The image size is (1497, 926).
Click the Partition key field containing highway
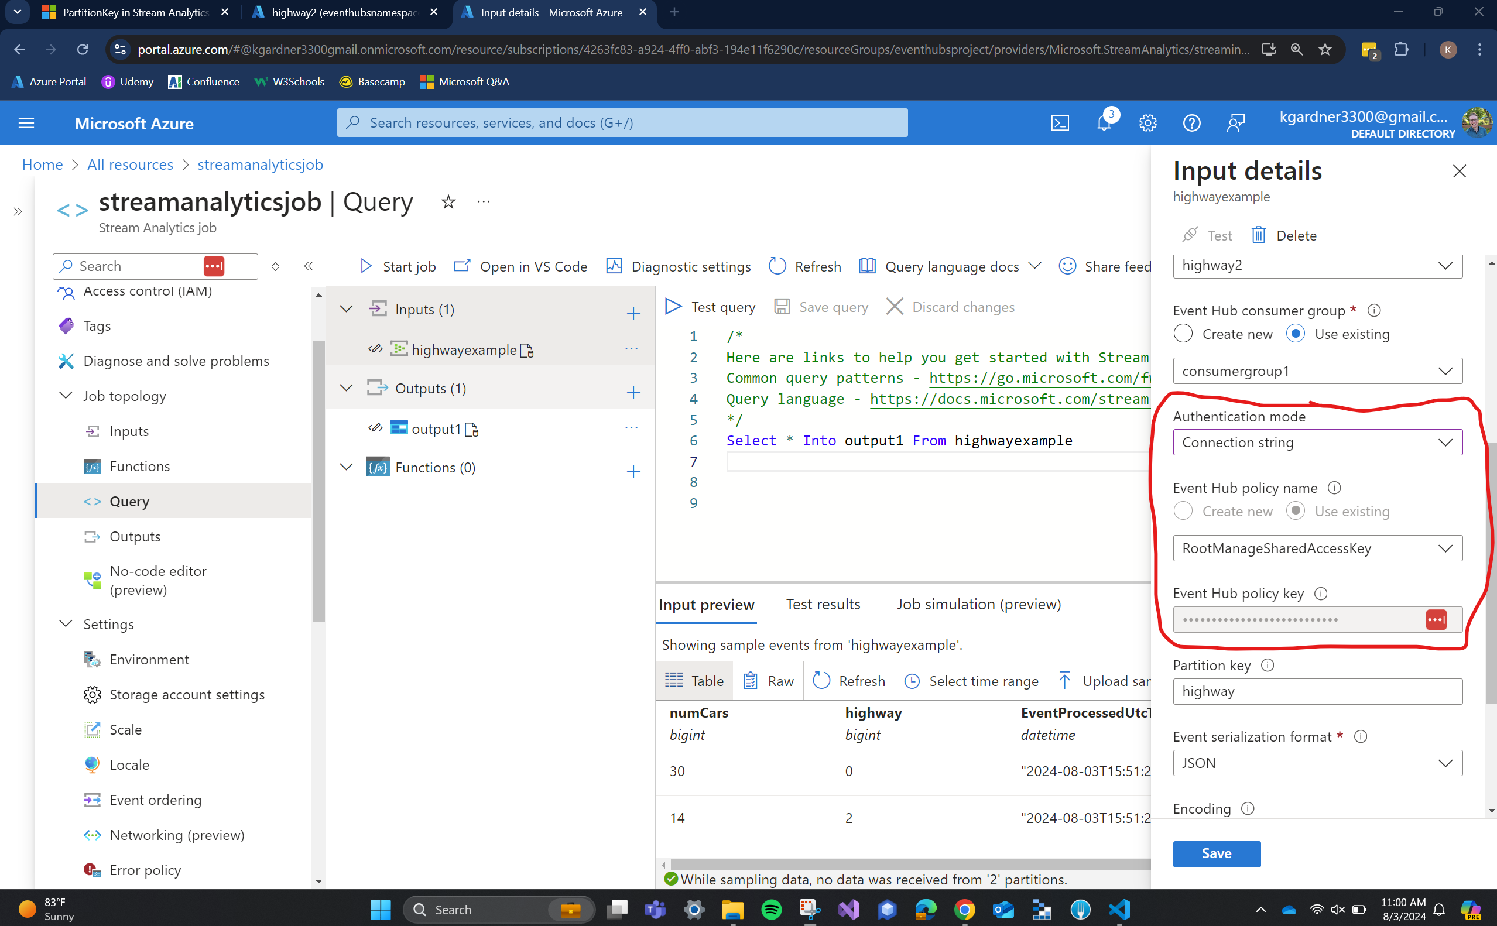click(1317, 691)
